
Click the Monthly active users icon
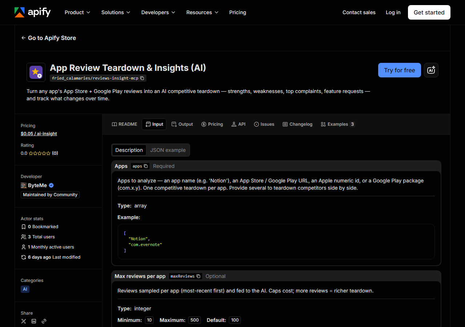point(24,247)
